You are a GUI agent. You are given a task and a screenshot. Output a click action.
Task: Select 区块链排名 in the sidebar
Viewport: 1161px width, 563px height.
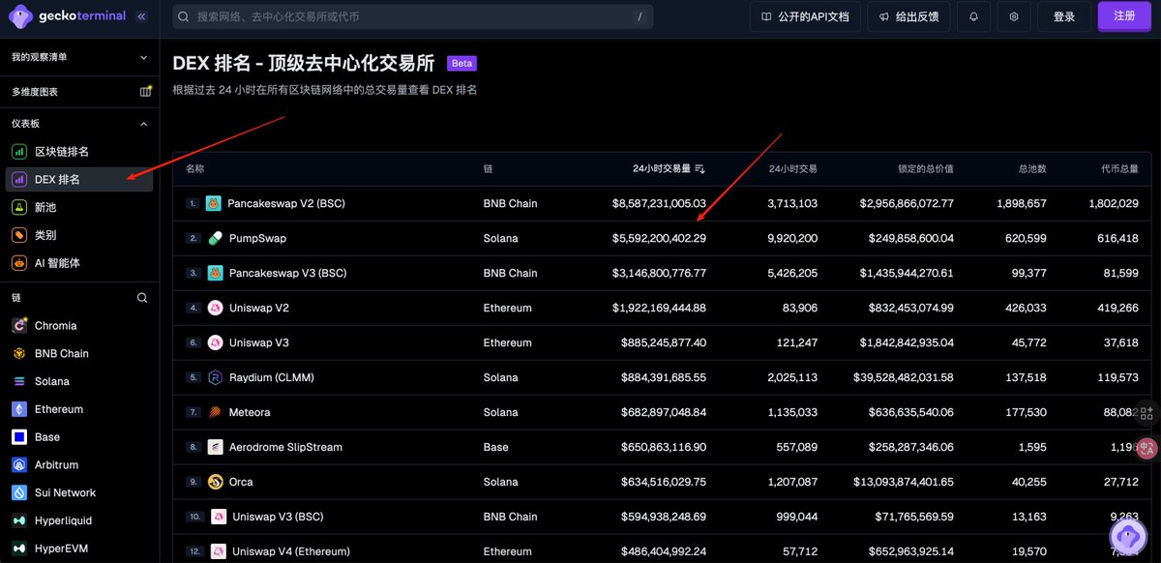click(62, 152)
